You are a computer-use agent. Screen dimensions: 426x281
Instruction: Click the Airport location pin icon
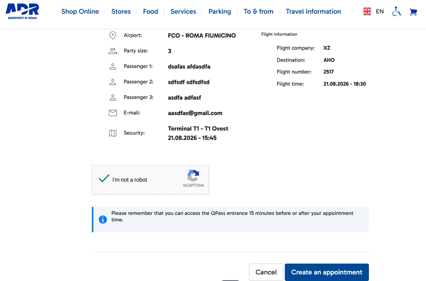point(113,35)
